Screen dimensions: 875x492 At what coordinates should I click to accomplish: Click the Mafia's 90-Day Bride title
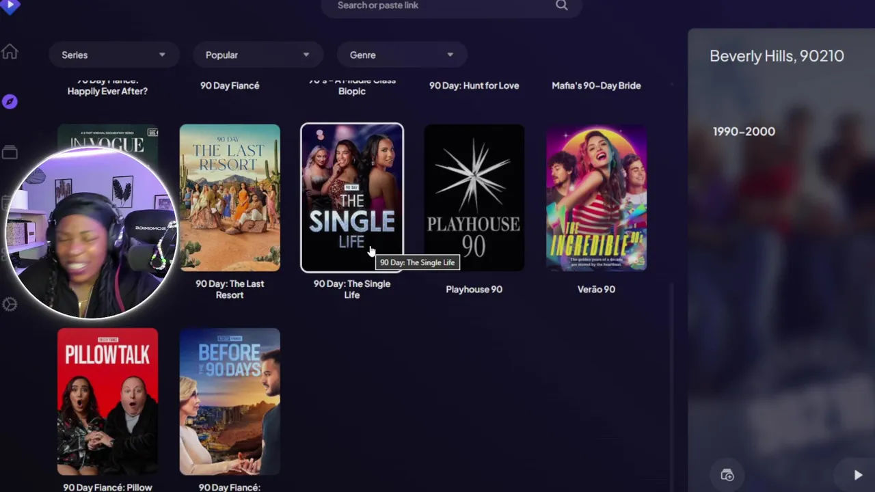click(x=596, y=85)
